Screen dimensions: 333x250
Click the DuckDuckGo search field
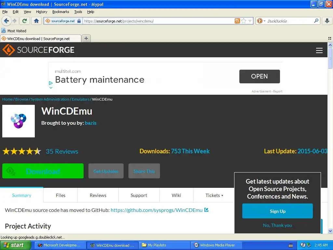click(x=290, y=21)
